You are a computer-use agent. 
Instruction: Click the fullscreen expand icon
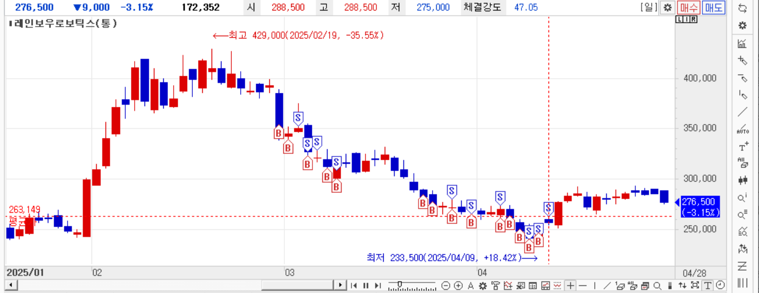(695, 285)
